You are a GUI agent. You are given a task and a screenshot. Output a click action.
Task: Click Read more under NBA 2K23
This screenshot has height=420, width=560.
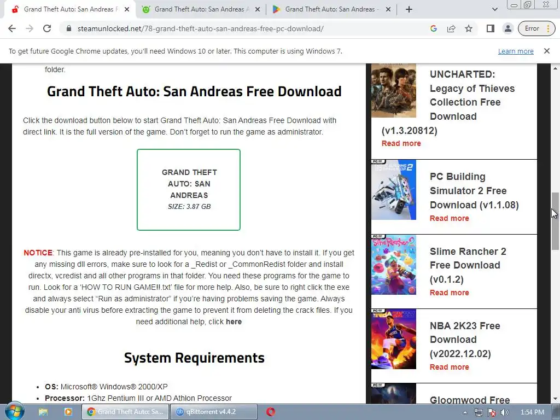tap(450, 367)
